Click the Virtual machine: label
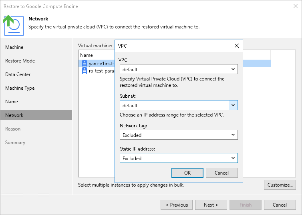Viewport: 302px width, 215px height. pyautogui.click(x=95, y=46)
